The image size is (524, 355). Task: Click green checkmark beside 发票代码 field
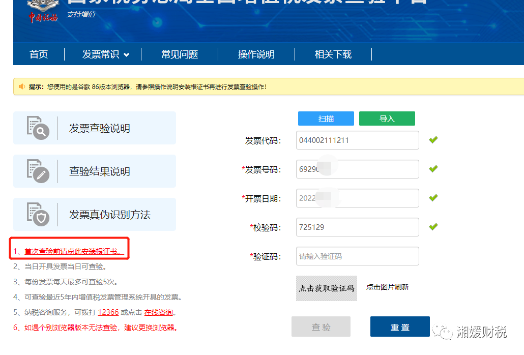coord(433,140)
